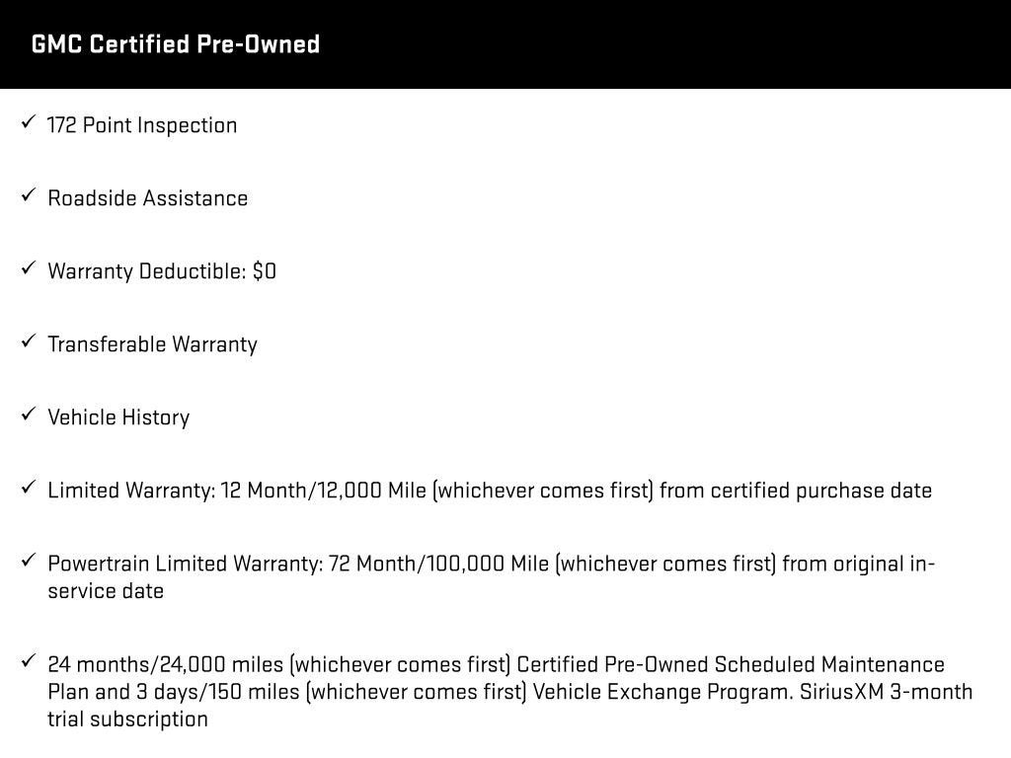Image resolution: width=1011 pixels, height=758 pixels.
Task: Click the Certified Pre-Owned Scheduled Maintenance text
Action: [x=731, y=664]
